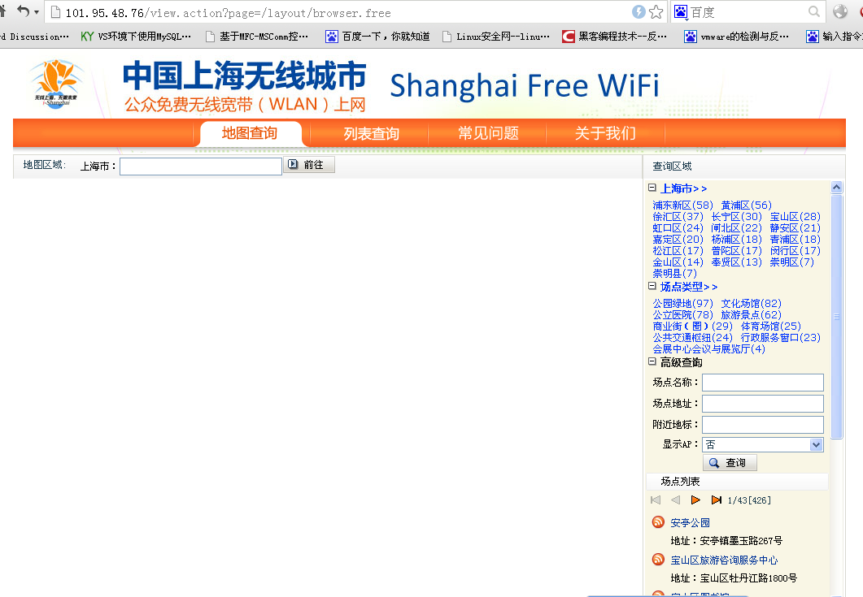Screen dimensions: 863x597
Task: Click the WiFi icon beside 宝山区旅游咨询服务中心
Action: coord(658,559)
